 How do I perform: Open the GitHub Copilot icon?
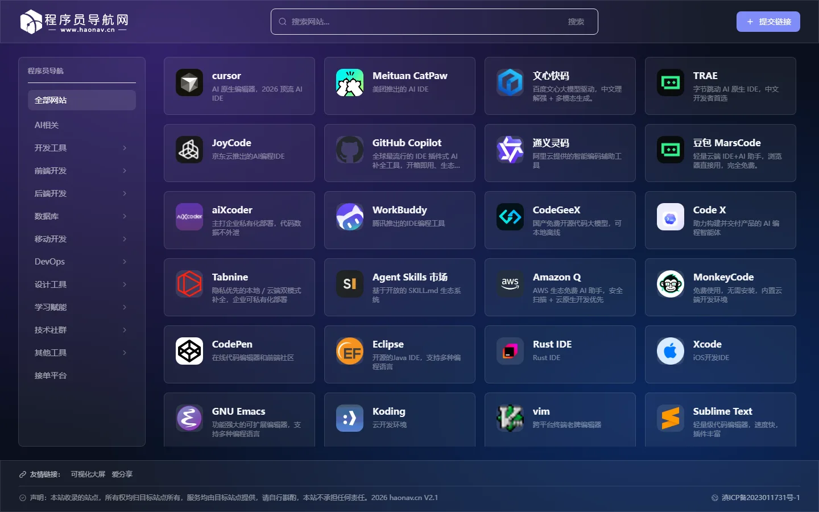click(x=350, y=150)
